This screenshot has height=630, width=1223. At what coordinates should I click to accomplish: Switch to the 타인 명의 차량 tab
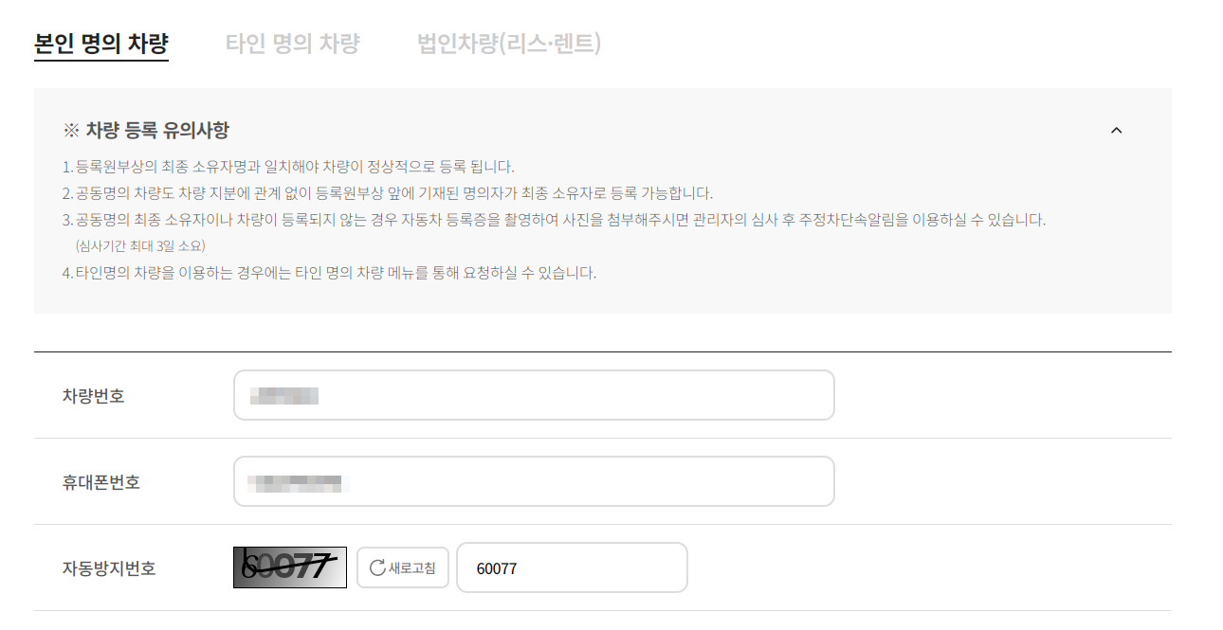pyautogui.click(x=294, y=42)
